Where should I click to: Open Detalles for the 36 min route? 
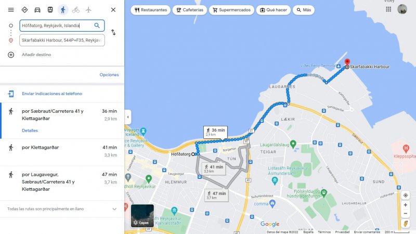pos(30,131)
